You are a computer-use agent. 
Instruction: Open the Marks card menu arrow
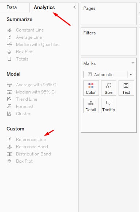click(x=133, y=63)
